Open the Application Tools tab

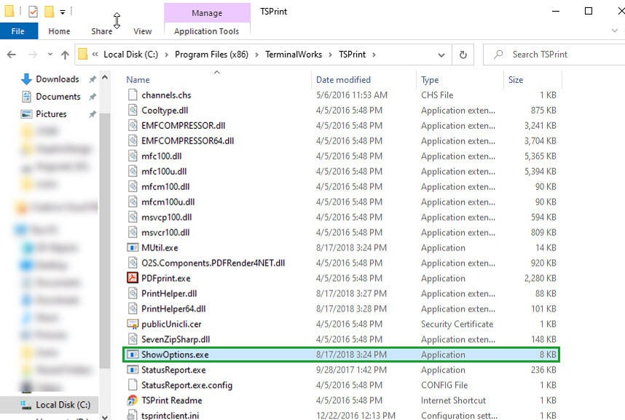click(x=207, y=31)
